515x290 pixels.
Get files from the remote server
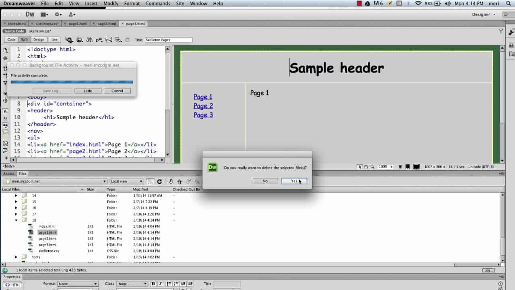click(171, 181)
